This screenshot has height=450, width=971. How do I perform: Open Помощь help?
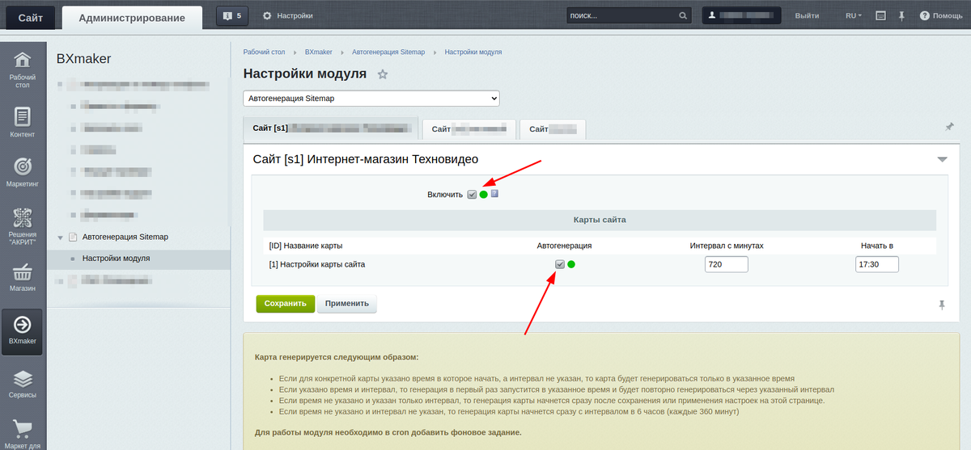tap(941, 15)
